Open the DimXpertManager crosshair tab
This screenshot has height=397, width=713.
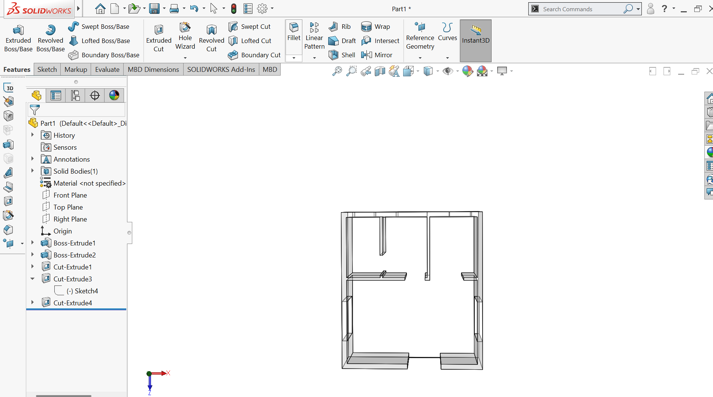pyautogui.click(x=95, y=96)
